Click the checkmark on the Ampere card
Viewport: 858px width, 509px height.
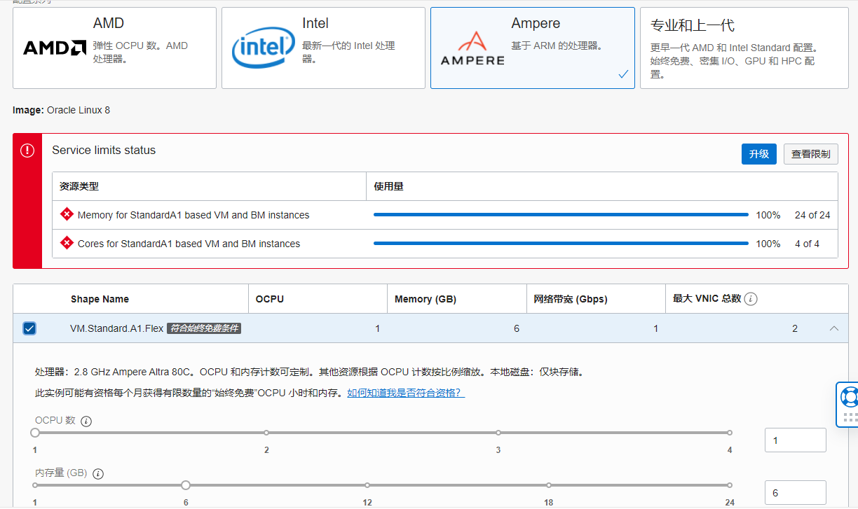point(623,74)
